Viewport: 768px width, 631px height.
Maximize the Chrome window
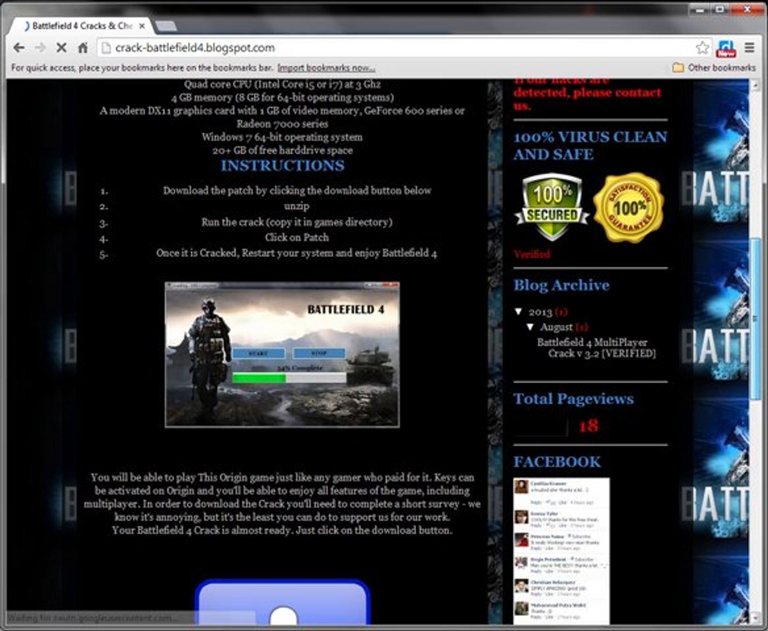[x=720, y=9]
